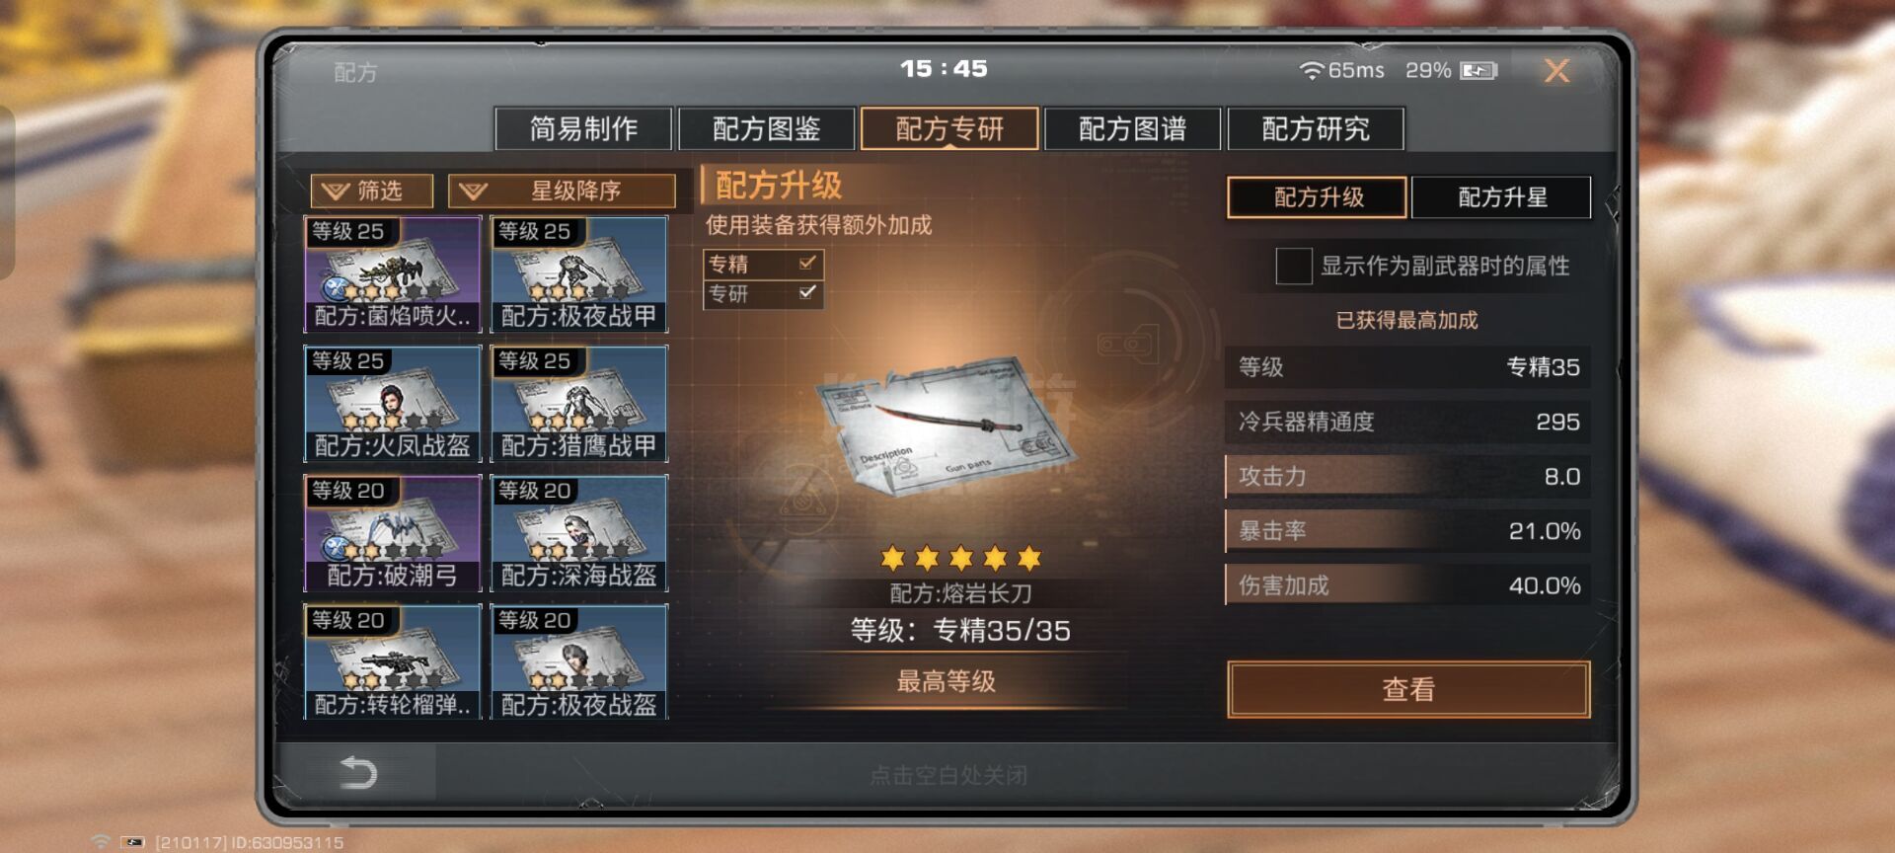Click the 熔岩长刀 blueprint image
The width and height of the screenshot is (1895, 853).
pyautogui.click(x=946, y=429)
